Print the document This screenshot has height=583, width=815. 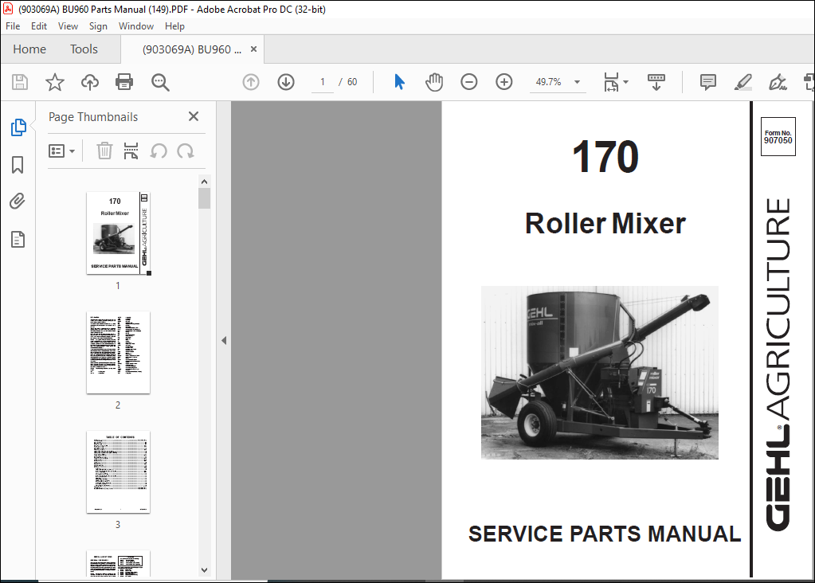pyautogui.click(x=124, y=82)
